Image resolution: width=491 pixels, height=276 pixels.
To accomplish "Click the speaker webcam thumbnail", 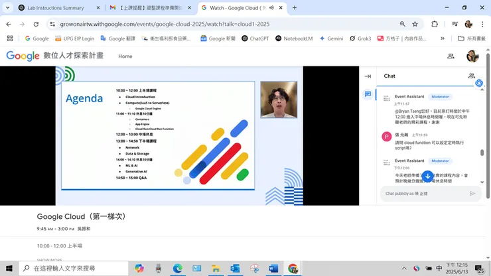I will click(x=279, y=100).
